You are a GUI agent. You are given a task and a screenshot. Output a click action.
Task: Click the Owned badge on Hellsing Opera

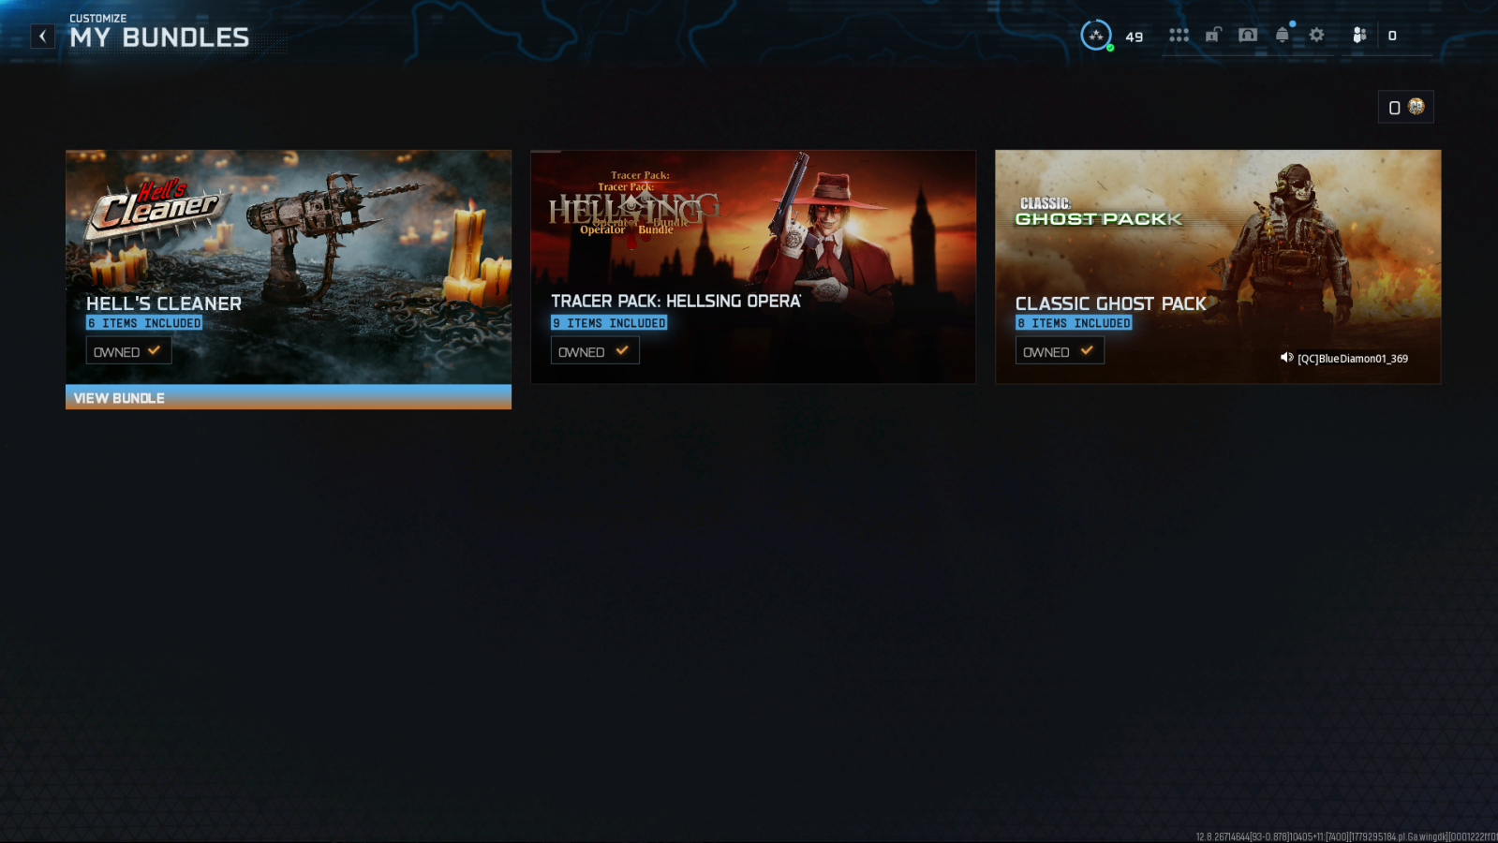(x=594, y=351)
